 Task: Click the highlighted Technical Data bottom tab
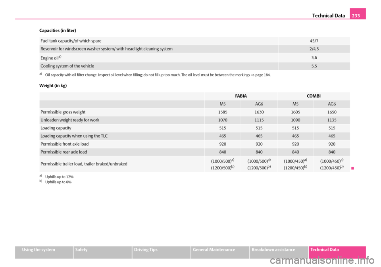pos(337,250)
